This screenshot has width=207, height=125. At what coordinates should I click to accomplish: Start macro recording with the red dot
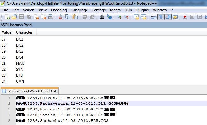(185, 17)
